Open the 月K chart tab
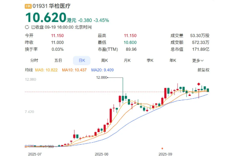234x156 pixels. tap(127, 60)
